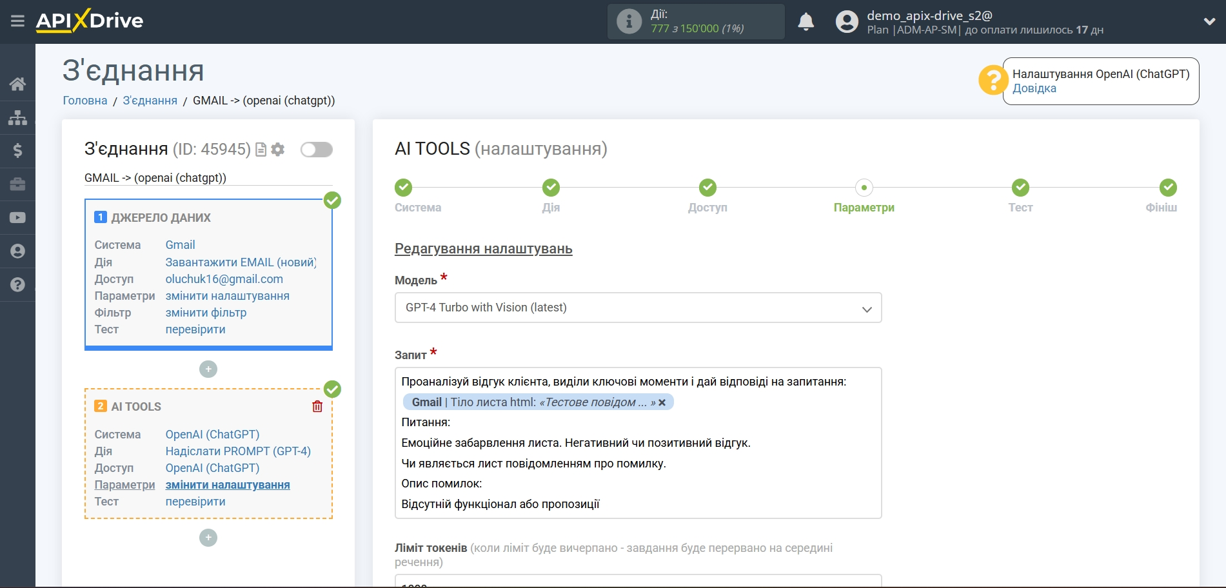Go to Головна breadcrumb

point(85,101)
